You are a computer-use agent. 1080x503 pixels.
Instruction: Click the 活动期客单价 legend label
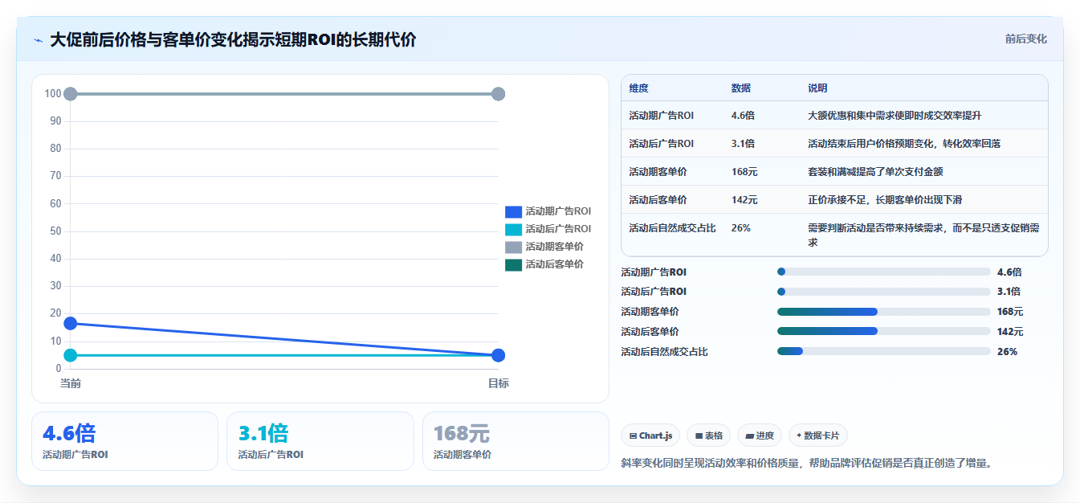[x=554, y=247]
